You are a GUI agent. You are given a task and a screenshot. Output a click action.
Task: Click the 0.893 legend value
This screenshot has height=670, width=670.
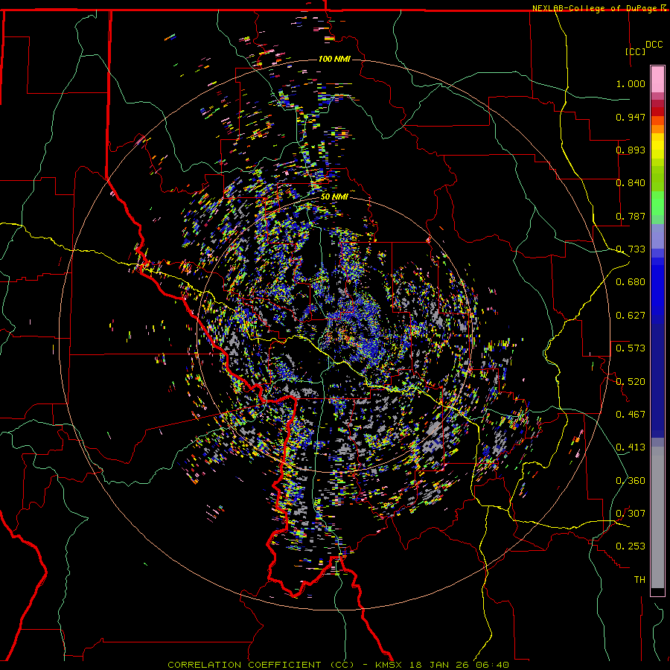point(631,150)
